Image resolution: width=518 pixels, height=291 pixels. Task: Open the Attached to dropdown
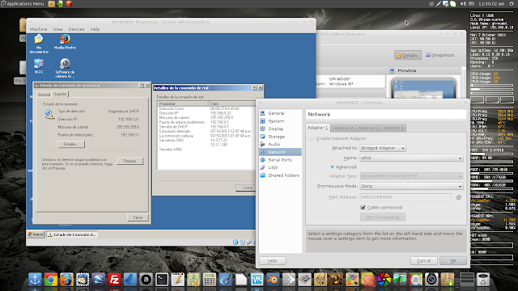pyautogui.click(x=383, y=148)
